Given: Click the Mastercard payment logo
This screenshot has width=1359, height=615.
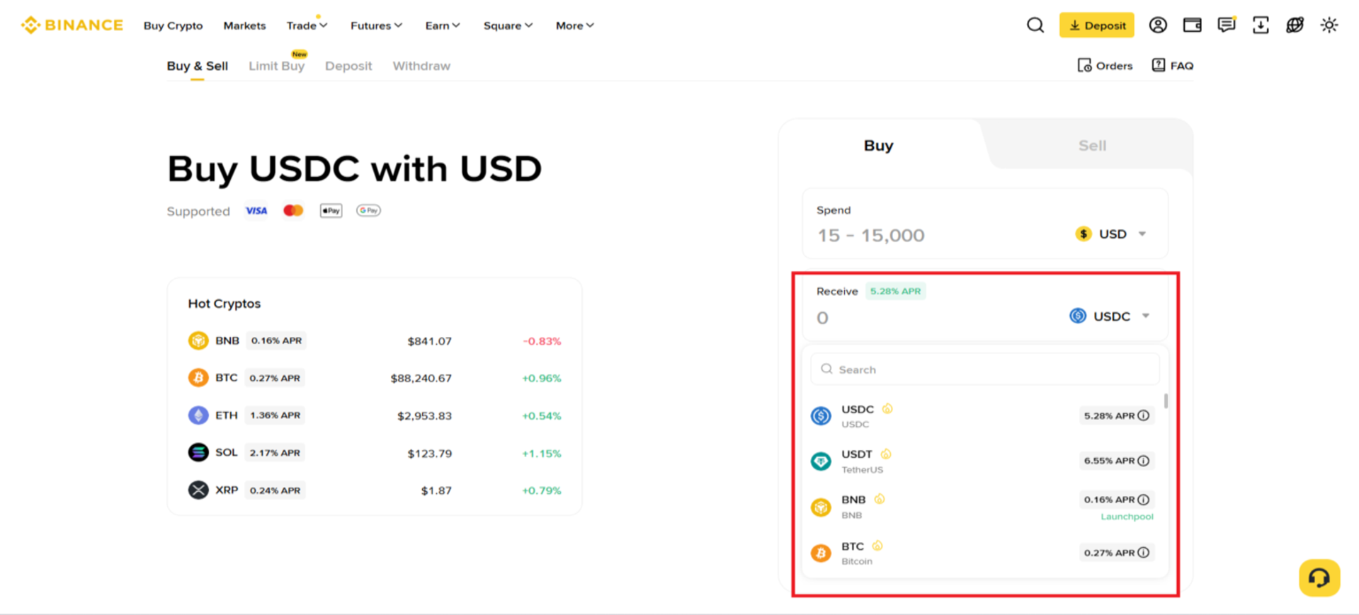Looking at the screenshot, I should click(x=293, y=210).
